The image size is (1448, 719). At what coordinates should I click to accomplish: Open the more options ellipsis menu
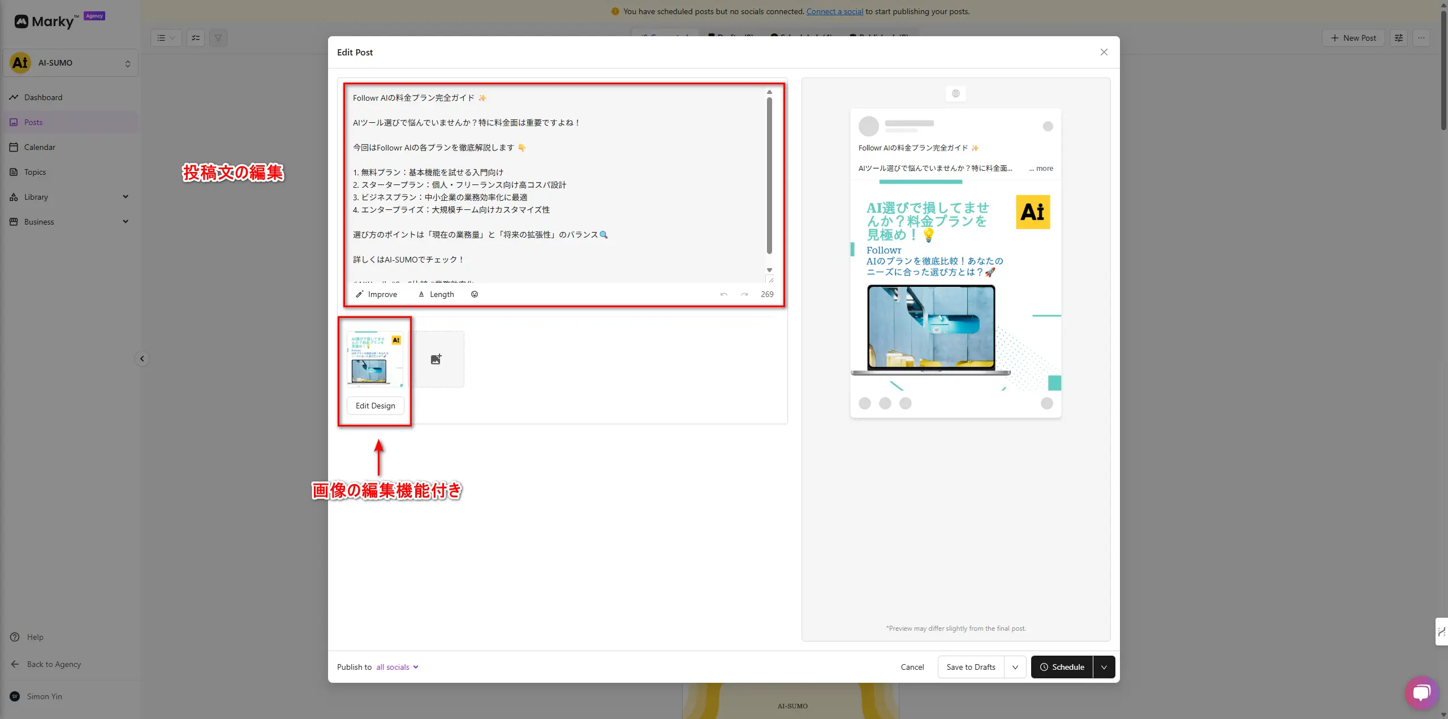click(x=1421, y=38)
